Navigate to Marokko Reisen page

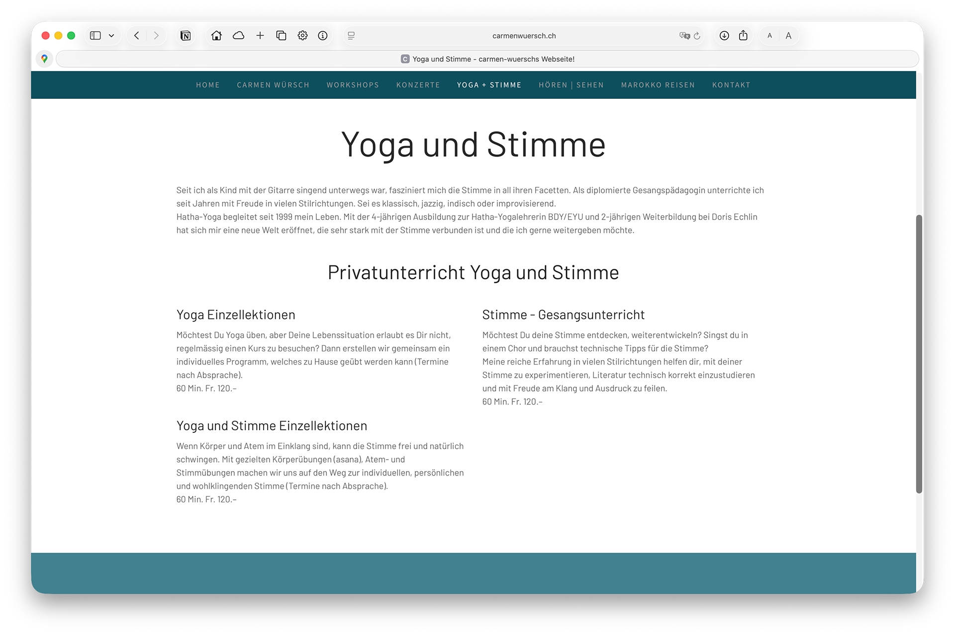click(658, 85)
